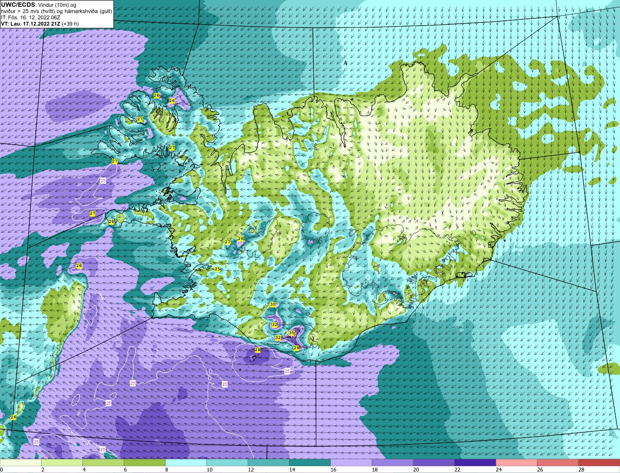Click the legend tick label "8"
The width and height of the screenshot is (620, 473).
[167, 470]
